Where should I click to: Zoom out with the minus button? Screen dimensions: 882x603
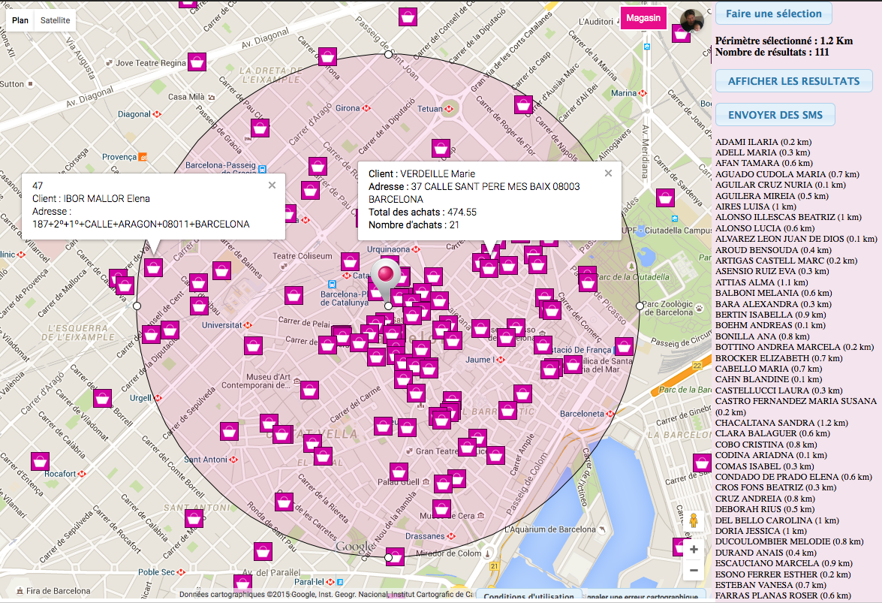pos(693,571)
